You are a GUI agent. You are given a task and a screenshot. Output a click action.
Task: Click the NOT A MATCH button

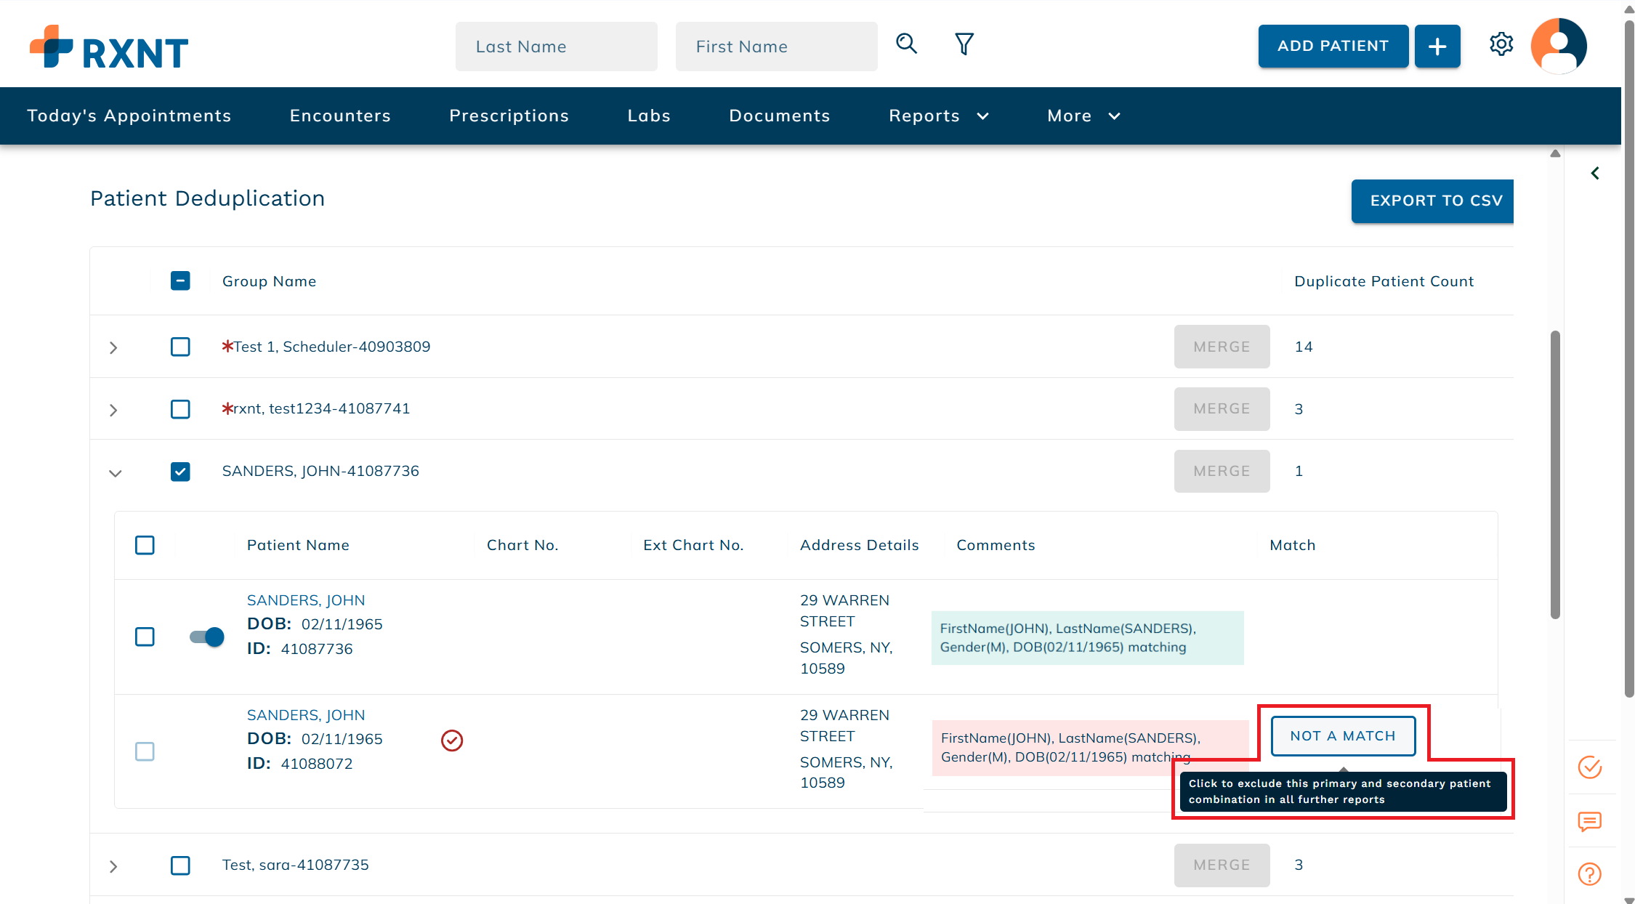(1342, 736)
